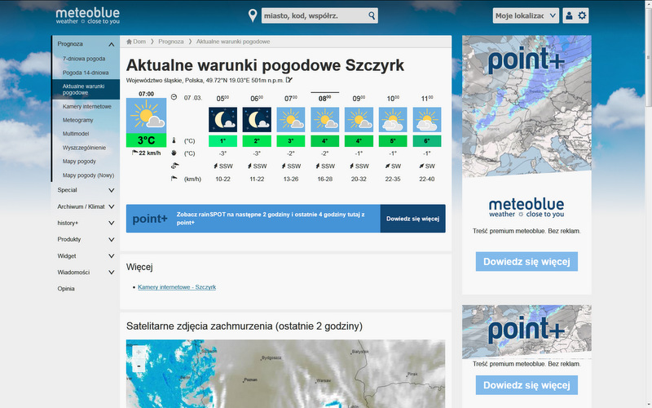Image resolution: width=652 pixels, height=408 pixels.
Task: Click Dom breadcrumb link
Action: point(139,42)
